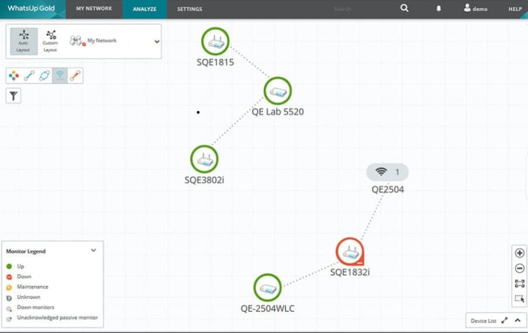
Task: Click the QE-2504WLC label text
Action: (267, 308)
